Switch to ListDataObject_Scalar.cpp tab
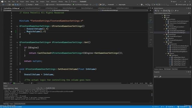The image size is (192, 108). pos(105,8)
